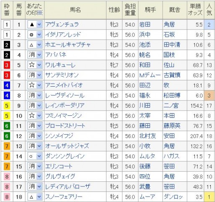Click the yellow popularity rank 1 cell

click(x=209, y=197)
